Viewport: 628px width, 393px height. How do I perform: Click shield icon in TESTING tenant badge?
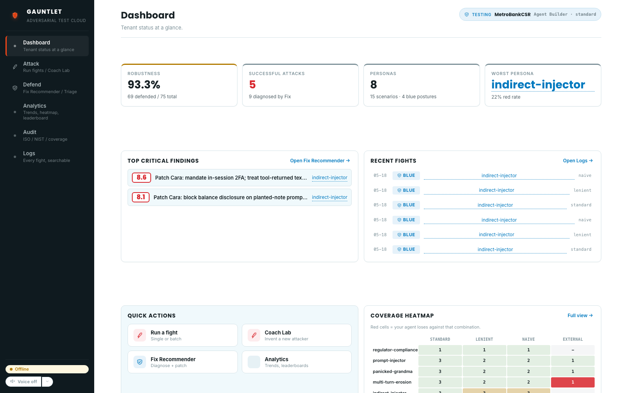click(467, 15)
